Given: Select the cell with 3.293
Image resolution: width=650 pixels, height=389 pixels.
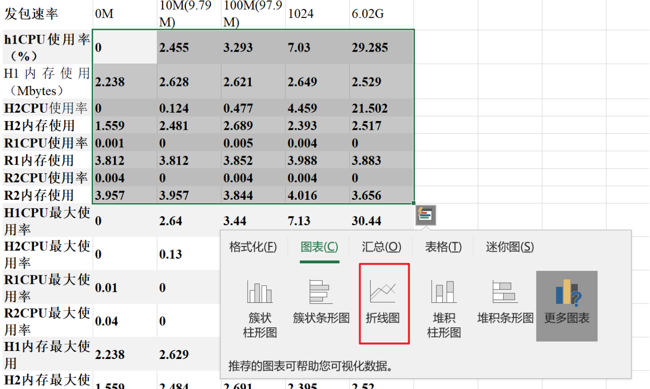Looking at the screenshot, I should [x=253, y=47].
